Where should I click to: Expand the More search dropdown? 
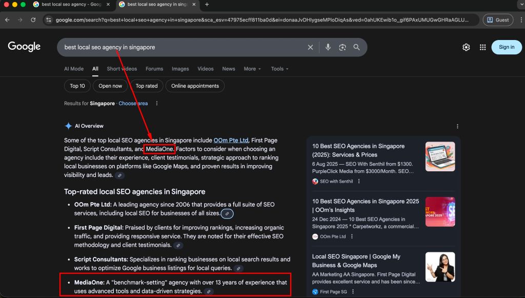[252, 69]
